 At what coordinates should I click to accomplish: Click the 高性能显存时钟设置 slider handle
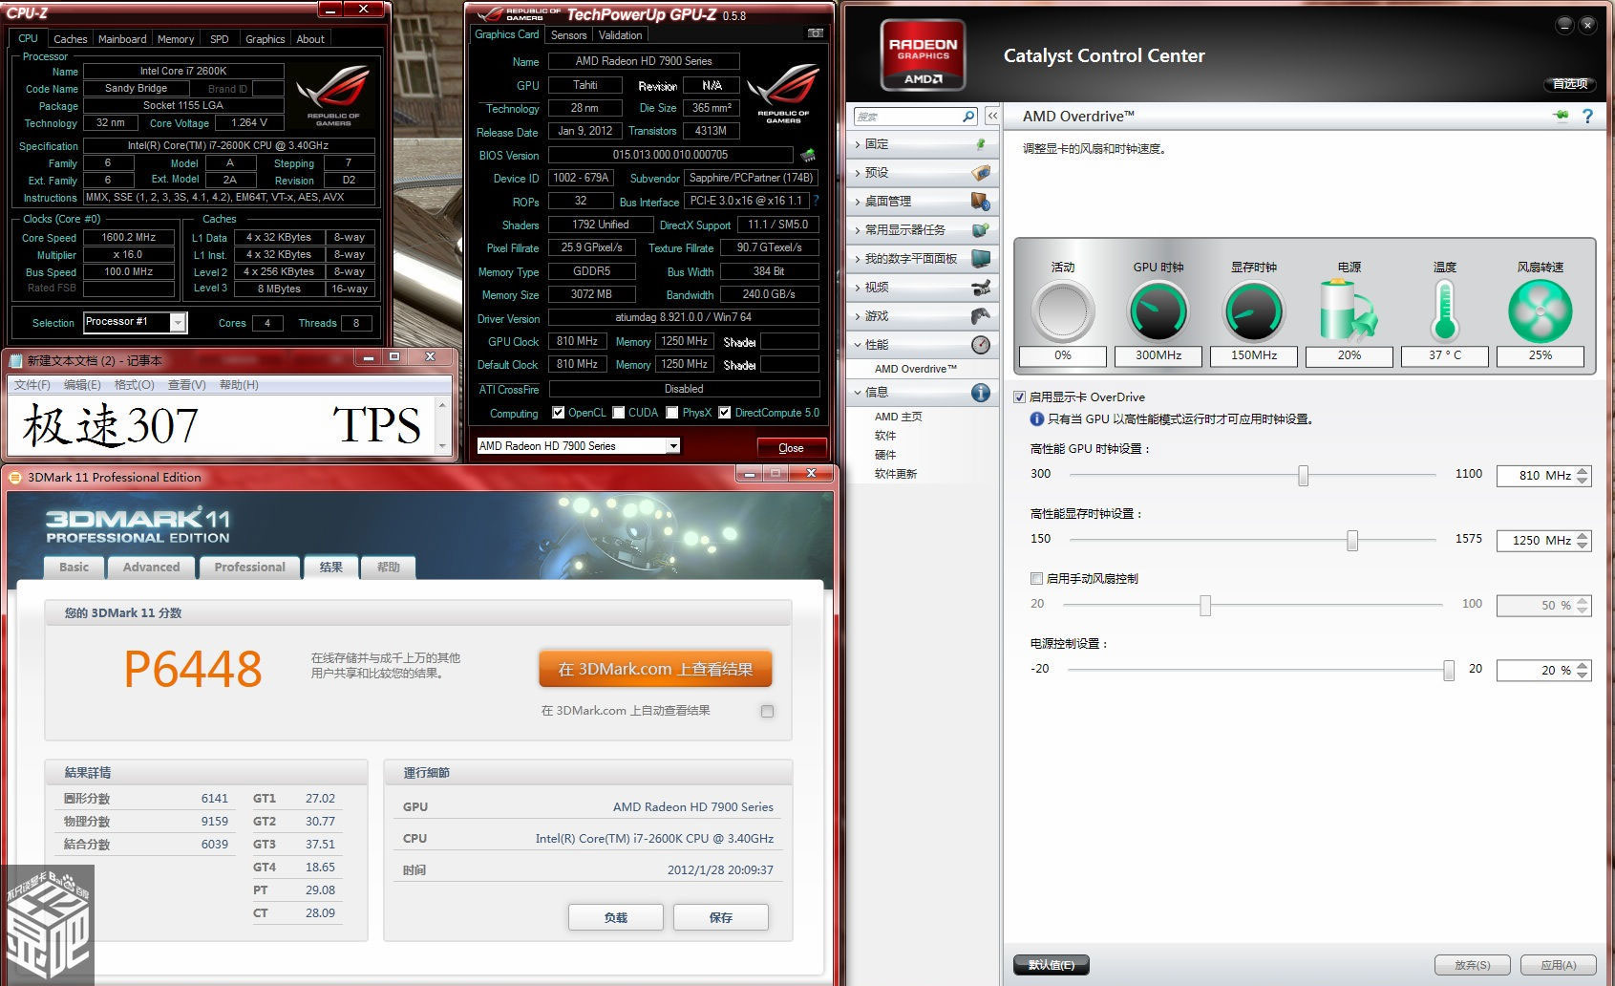1352,540
